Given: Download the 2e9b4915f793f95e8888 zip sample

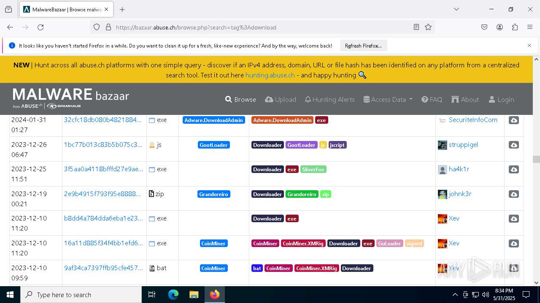Looking at the screenshot, I should tap(514, 194).
